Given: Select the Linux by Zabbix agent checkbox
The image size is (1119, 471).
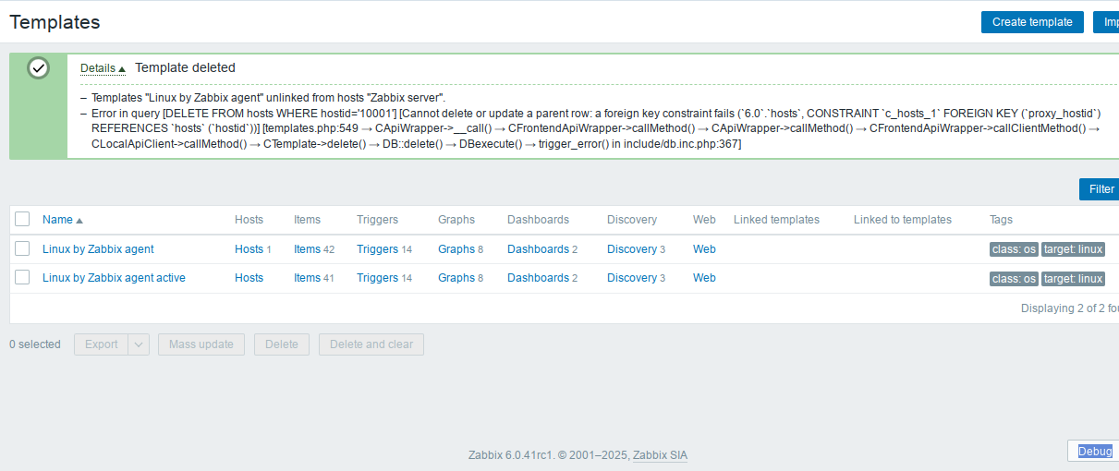Looking at the screenshot, I should [x=23, y=248].
